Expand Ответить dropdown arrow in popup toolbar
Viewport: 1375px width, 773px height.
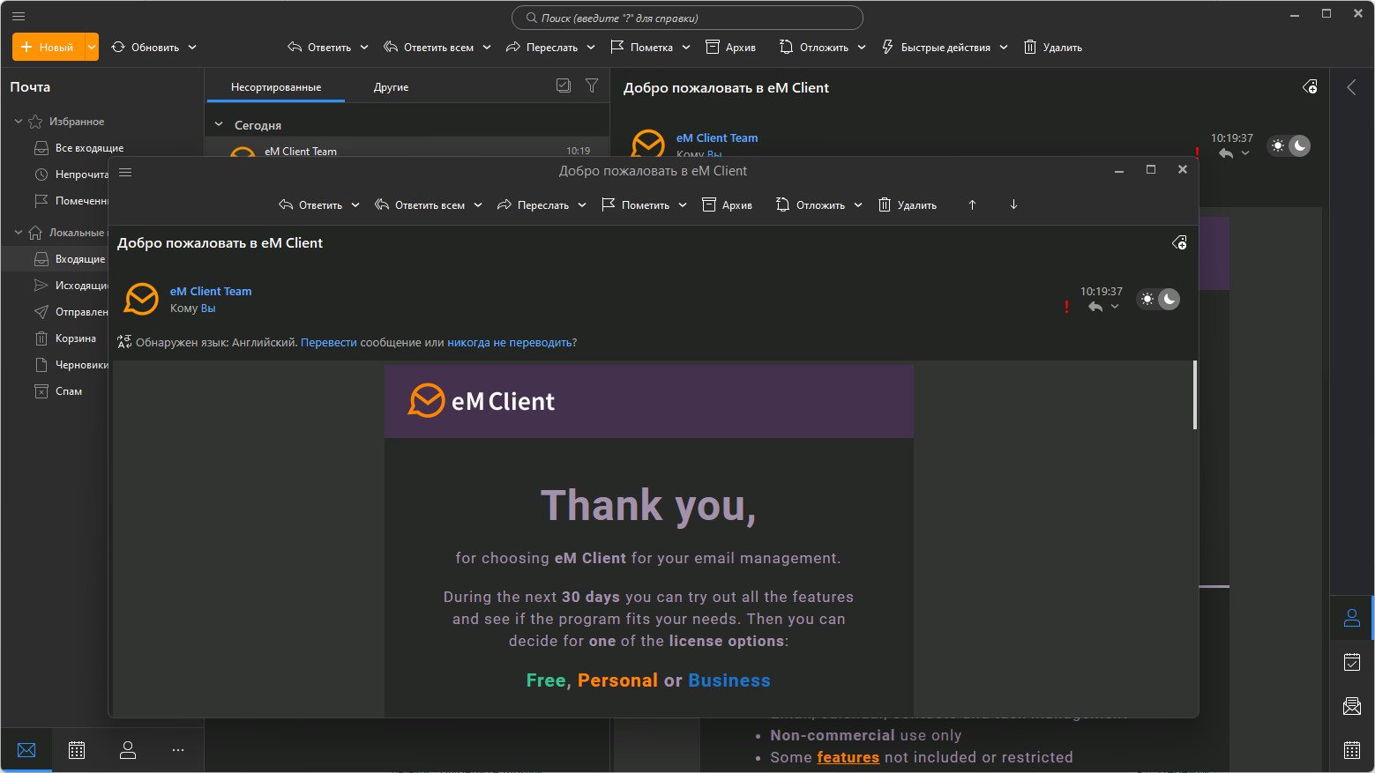pos(355,205)
